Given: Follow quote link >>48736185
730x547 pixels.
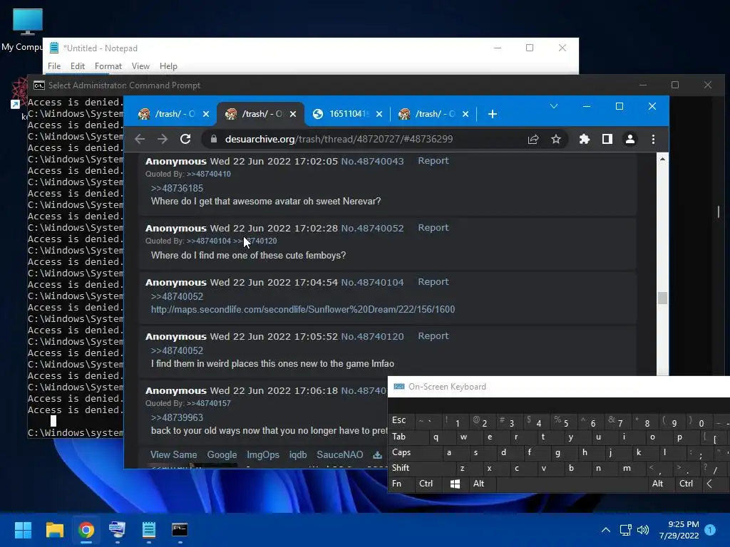Looking at the screenshot, I should [177, 188].
